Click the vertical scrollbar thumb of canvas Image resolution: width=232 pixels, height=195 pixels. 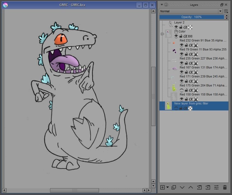click(x=153, y=96)
